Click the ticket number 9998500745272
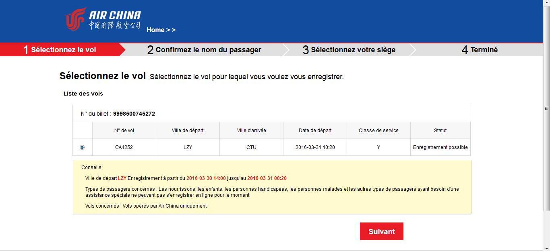 [x=134, y=114]
